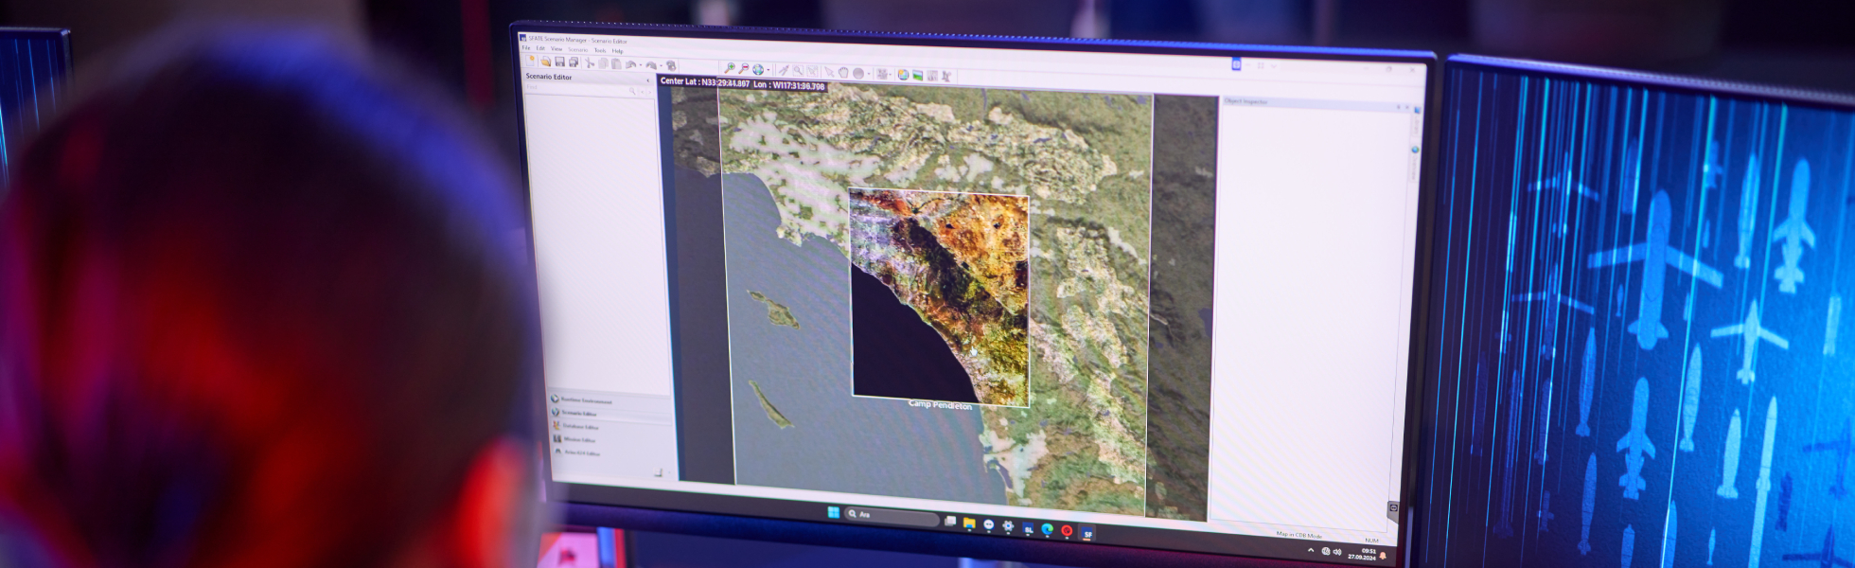
Task: Click the Save All toolbar icon
Action: pyautogui.click(x=574, y=62)
